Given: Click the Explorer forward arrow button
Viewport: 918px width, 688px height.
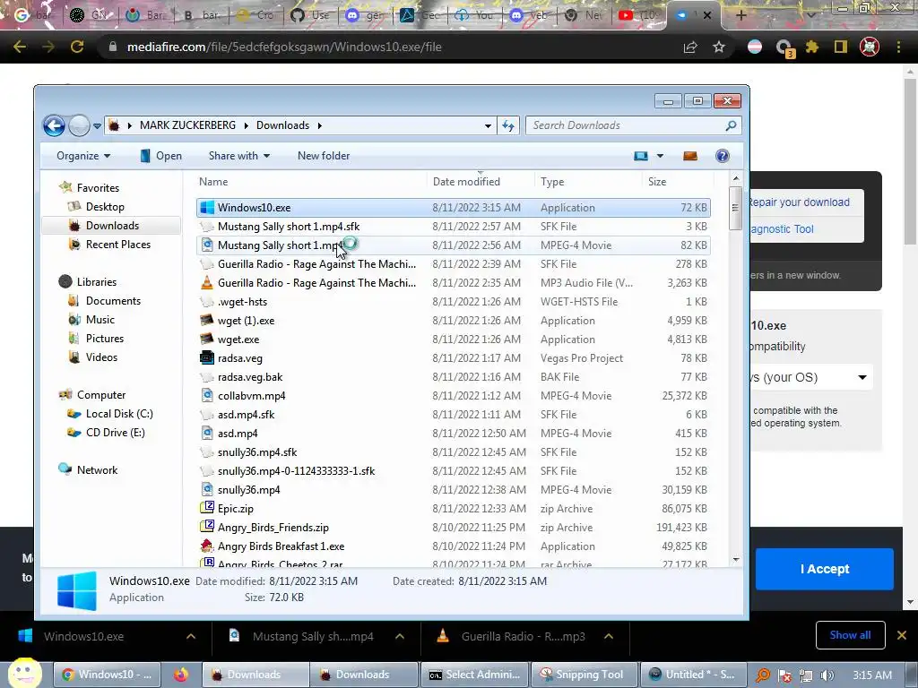Looking at the screenshot, I should pyautogui.click(x=79, y=125).
